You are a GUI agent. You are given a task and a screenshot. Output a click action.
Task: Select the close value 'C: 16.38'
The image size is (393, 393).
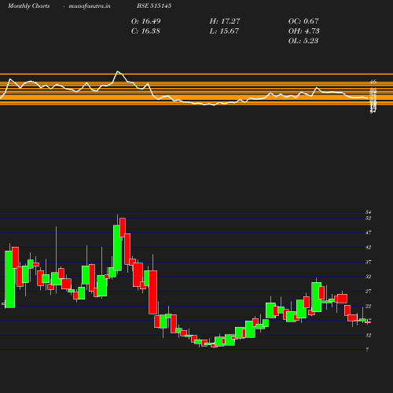[145, 31]
